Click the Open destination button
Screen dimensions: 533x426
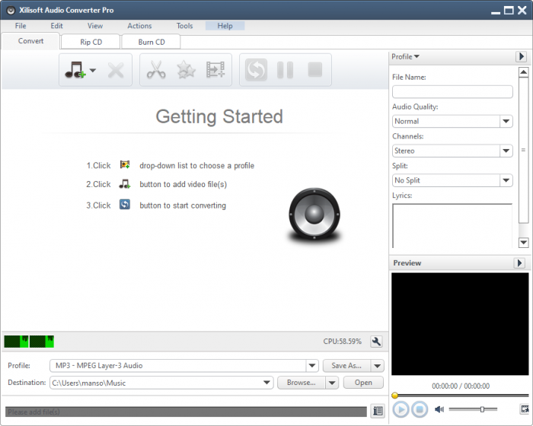coord(363,383)
